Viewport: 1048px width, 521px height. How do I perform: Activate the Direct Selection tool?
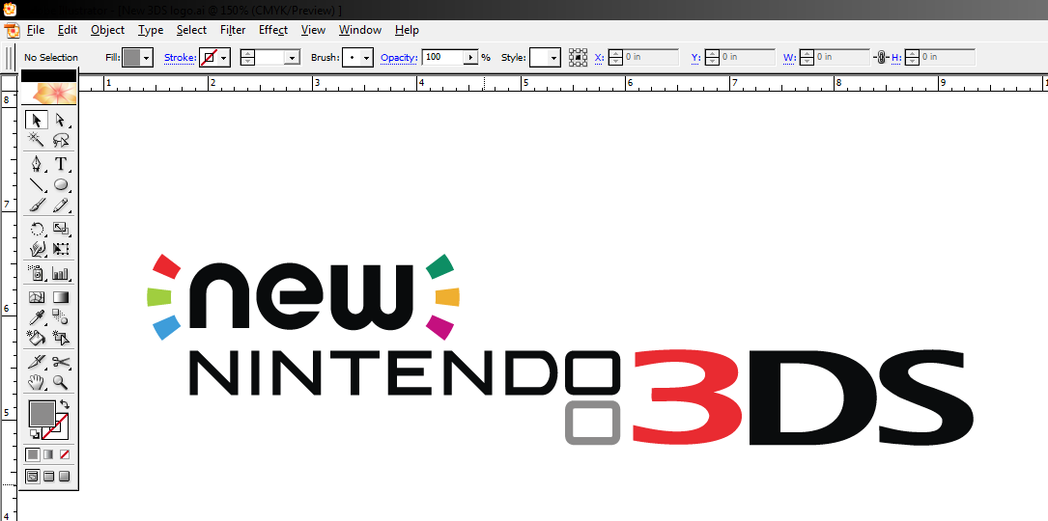[61, 121]
